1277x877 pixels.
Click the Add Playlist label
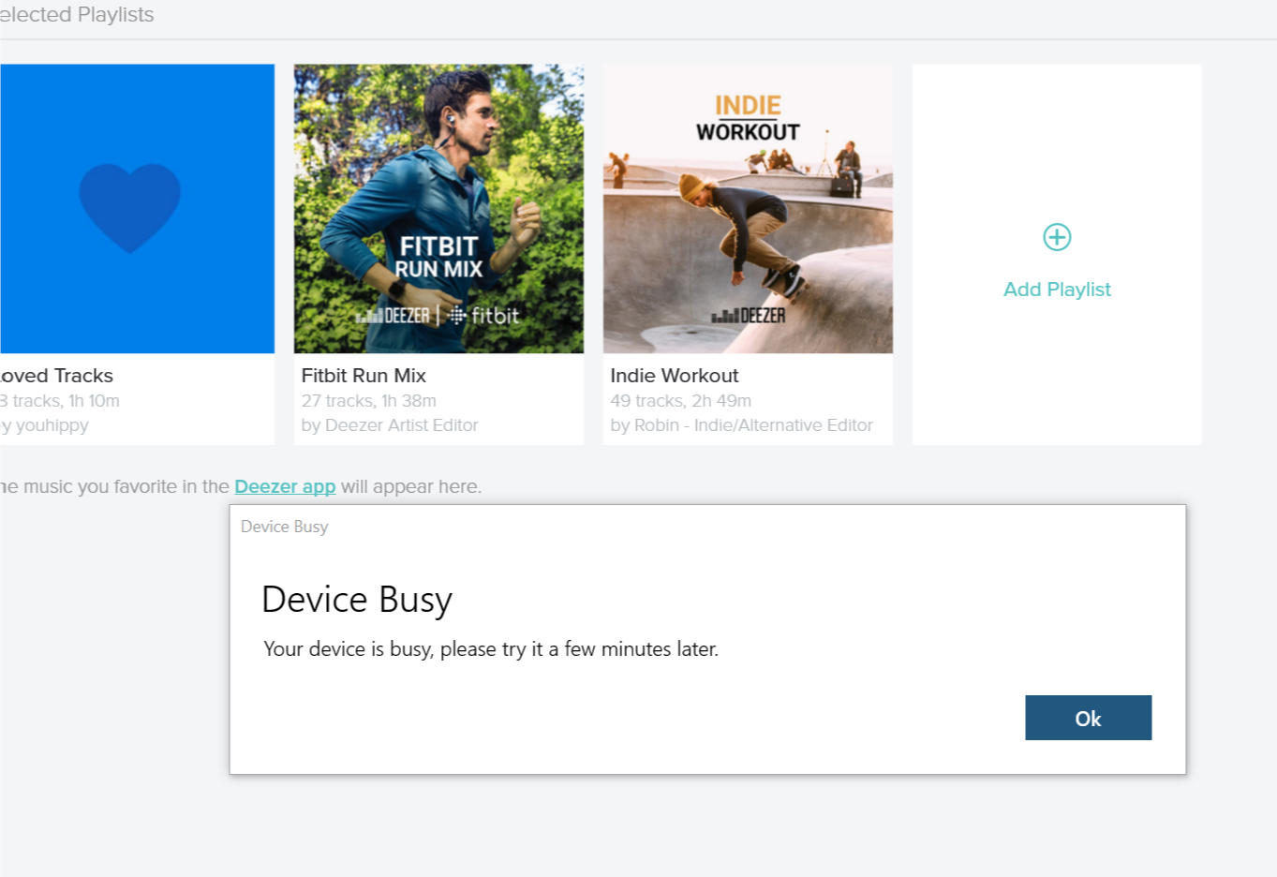click(x=1056, y=289)
